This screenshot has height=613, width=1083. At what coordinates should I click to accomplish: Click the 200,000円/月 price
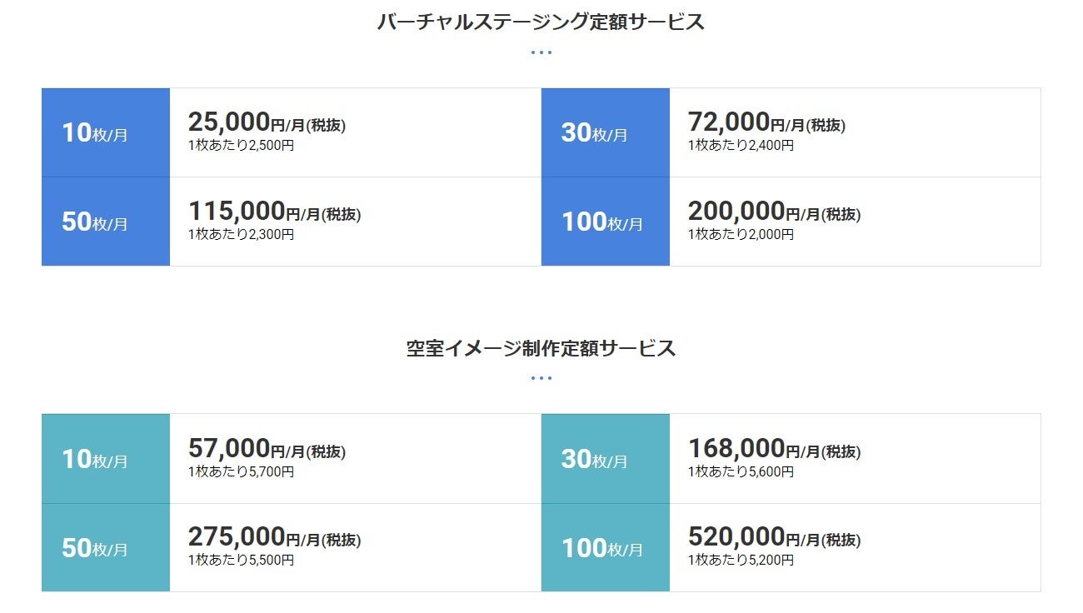(774, 212)
